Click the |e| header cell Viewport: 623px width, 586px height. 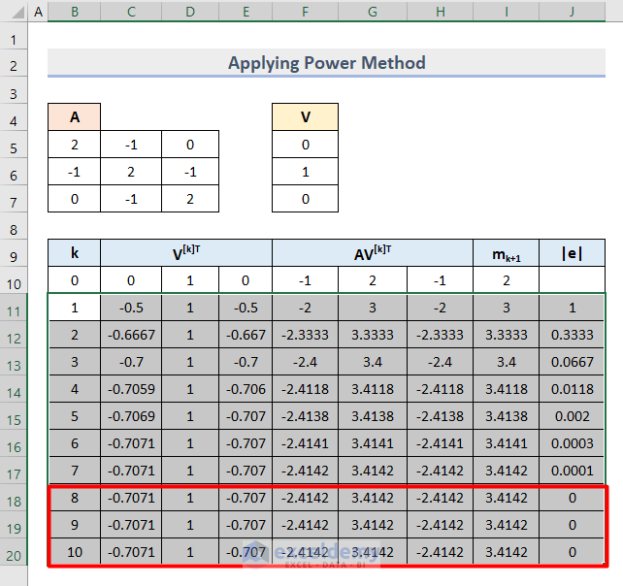pyautogui.click(x=573, y=252)
